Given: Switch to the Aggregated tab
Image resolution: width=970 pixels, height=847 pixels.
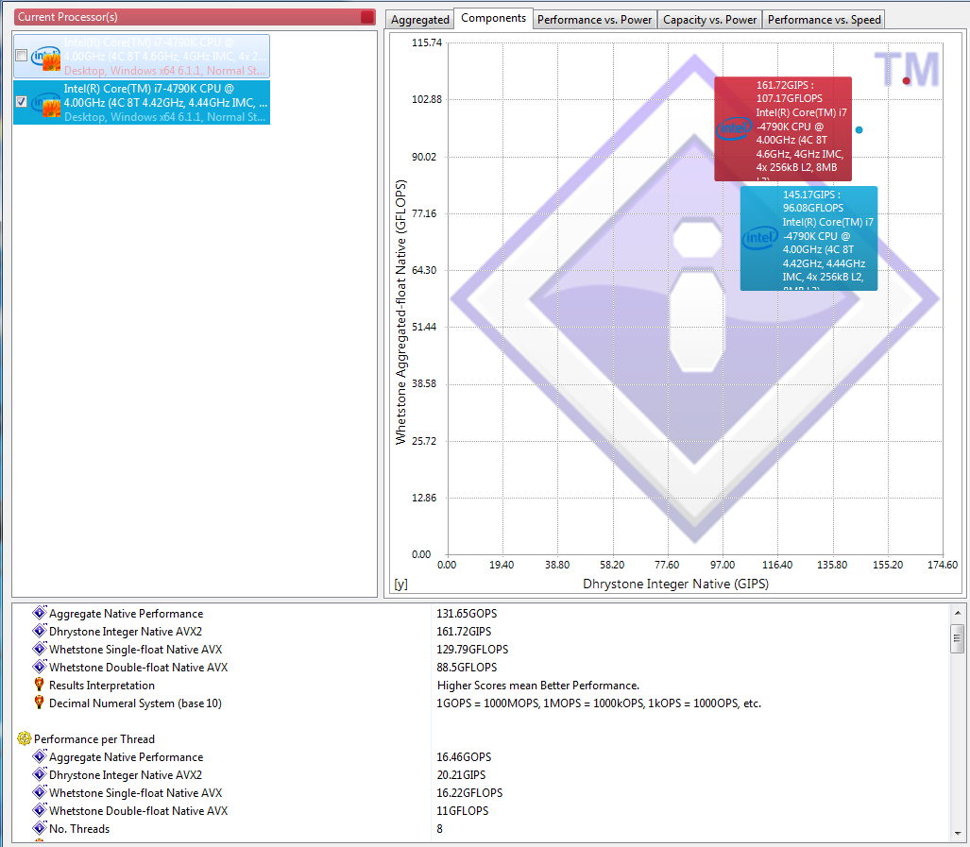Looking at the screenshot, I should tap(420, 20).
